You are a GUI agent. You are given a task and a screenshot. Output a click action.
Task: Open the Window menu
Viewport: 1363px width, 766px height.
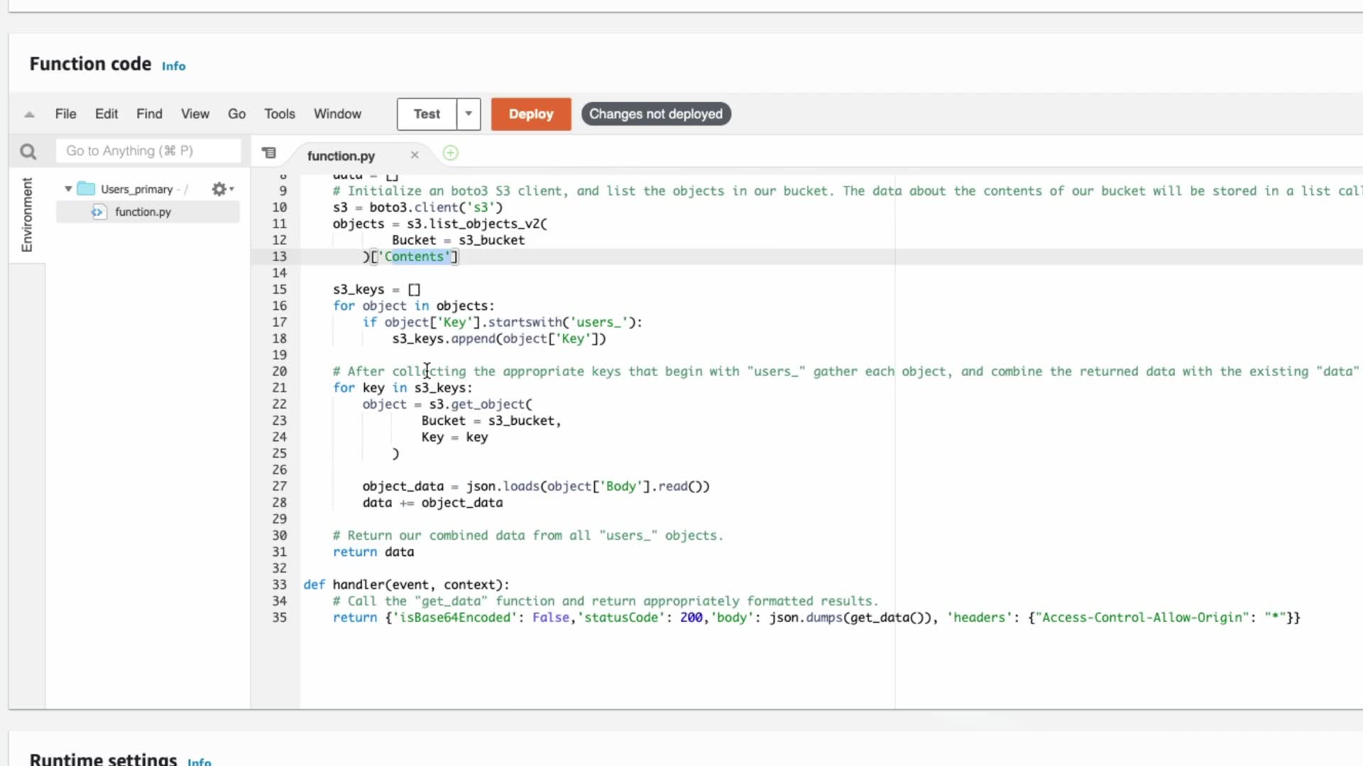pyautogui.click(x=337, y=114)
